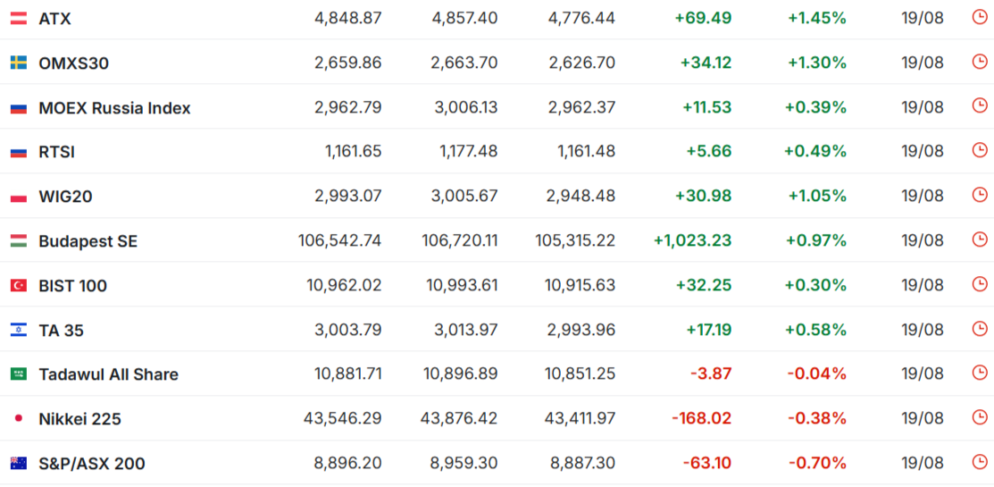Open the MOEX Russia Index link
This screenshot has height=487, width=994.
(114, 108)
